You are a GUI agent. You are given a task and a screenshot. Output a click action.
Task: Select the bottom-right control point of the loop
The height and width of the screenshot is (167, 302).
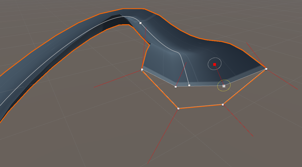coord(223,104)
